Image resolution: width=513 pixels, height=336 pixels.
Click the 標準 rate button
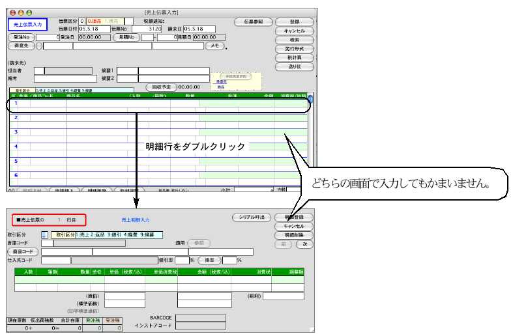coord(209,260)
